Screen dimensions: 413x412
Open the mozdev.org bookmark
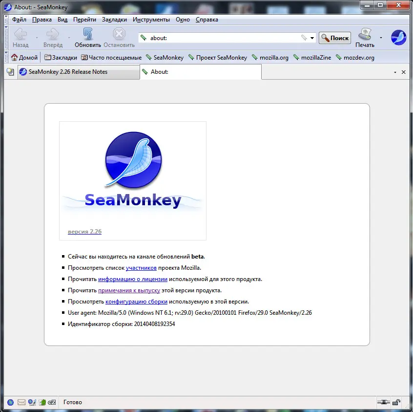[x=355, y=58]
